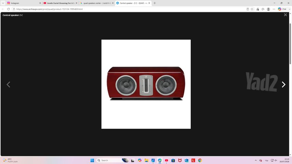Show hidden system tray icons
This screenshot has height=164, width=292.
click(256, 160)
